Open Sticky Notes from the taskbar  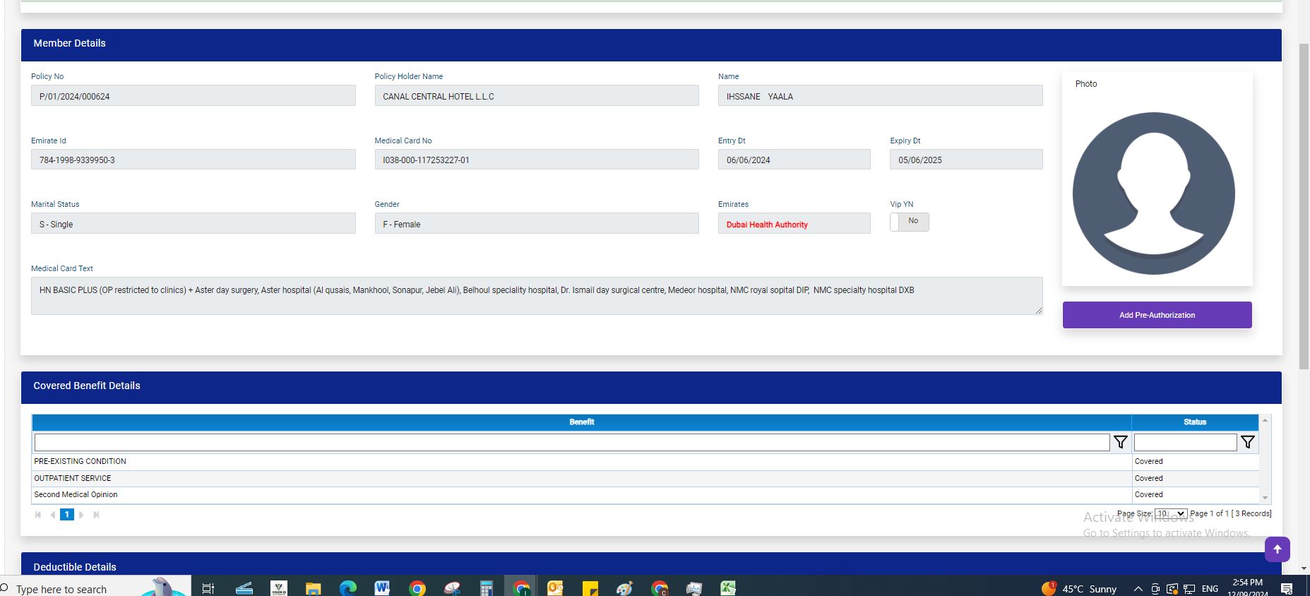590,588
